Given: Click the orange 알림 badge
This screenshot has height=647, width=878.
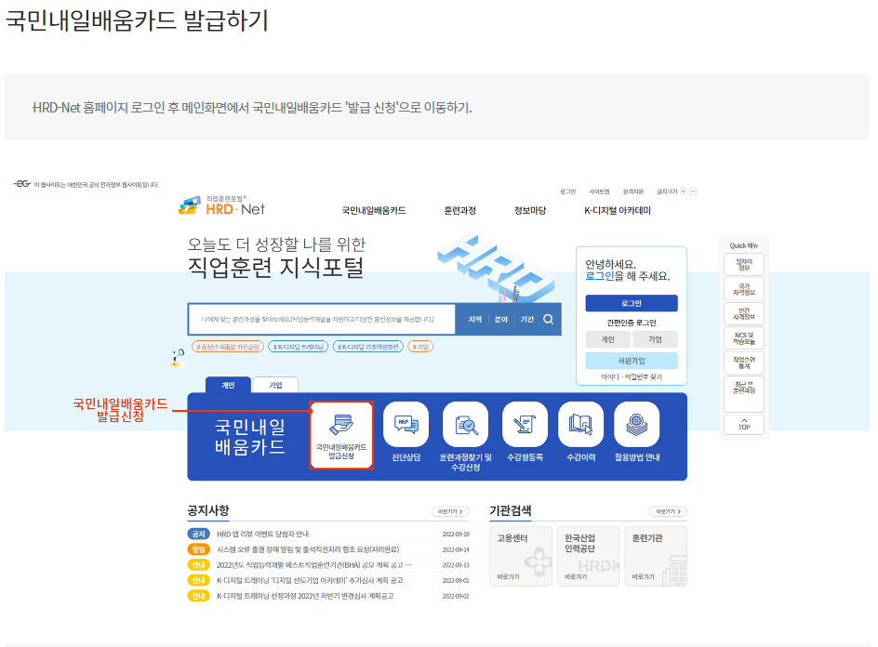Looking at the screenshot, I should pos(198,549).
